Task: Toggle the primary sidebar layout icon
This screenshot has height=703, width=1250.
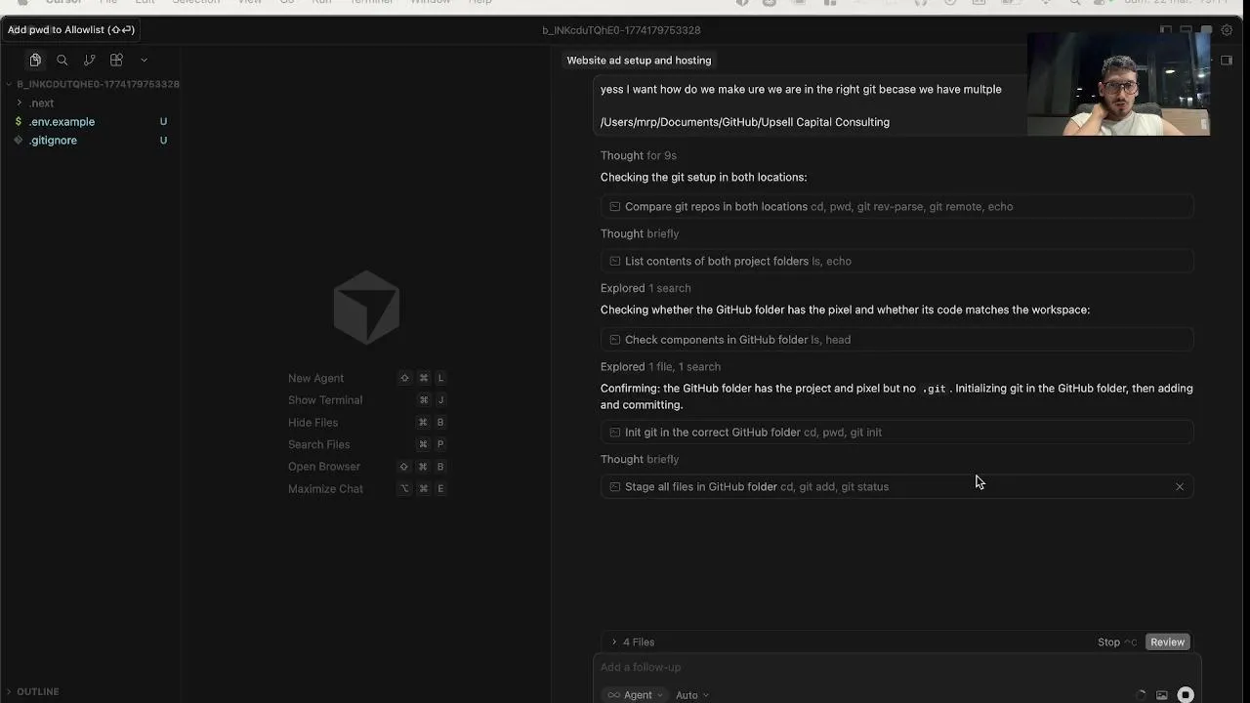Action: click(x=1166, y=30)
